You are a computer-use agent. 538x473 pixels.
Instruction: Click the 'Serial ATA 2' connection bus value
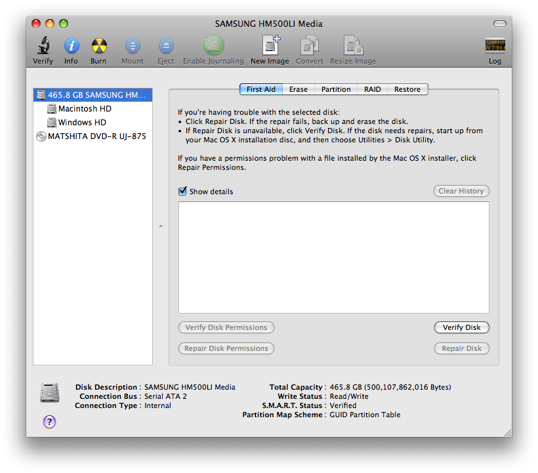click(166, 396)
